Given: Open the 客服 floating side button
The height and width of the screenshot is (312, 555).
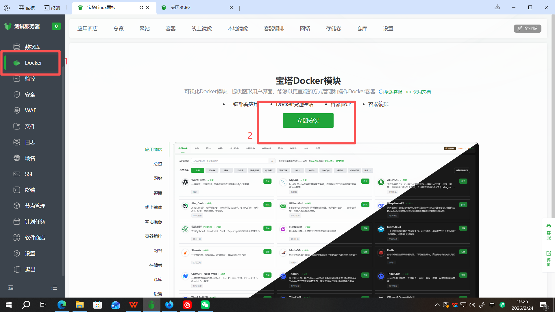Looking at the screenshot, I should point(548,232).
